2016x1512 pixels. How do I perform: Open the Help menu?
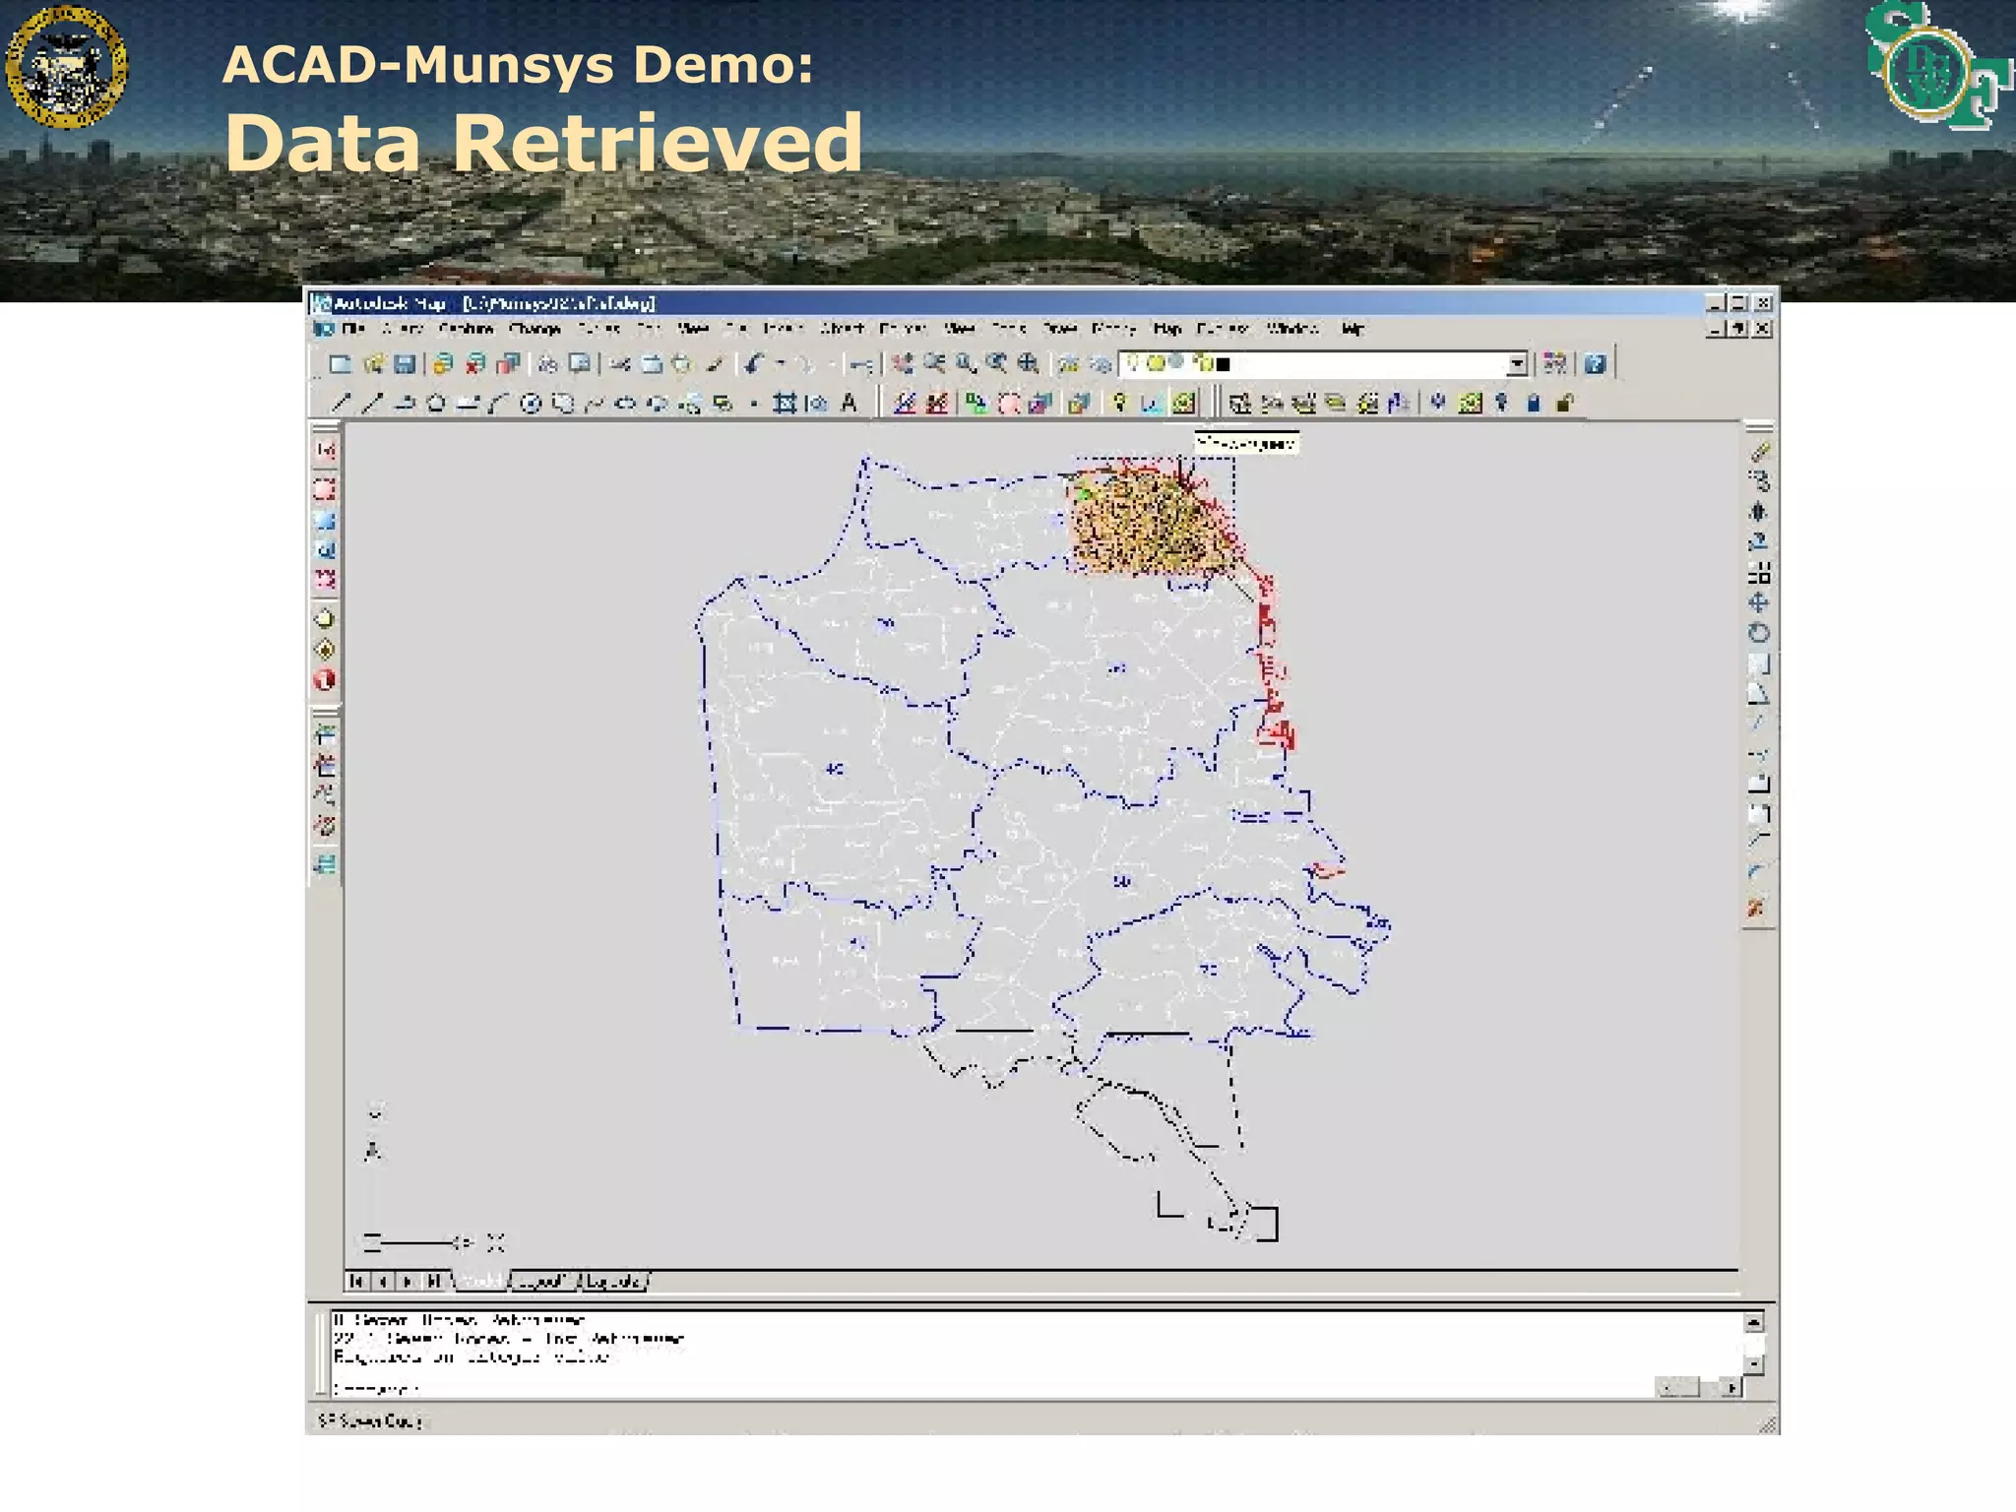click(x=1353, y=329)
